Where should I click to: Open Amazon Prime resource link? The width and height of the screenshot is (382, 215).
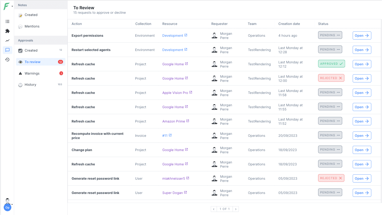click(x=176, y=121)
